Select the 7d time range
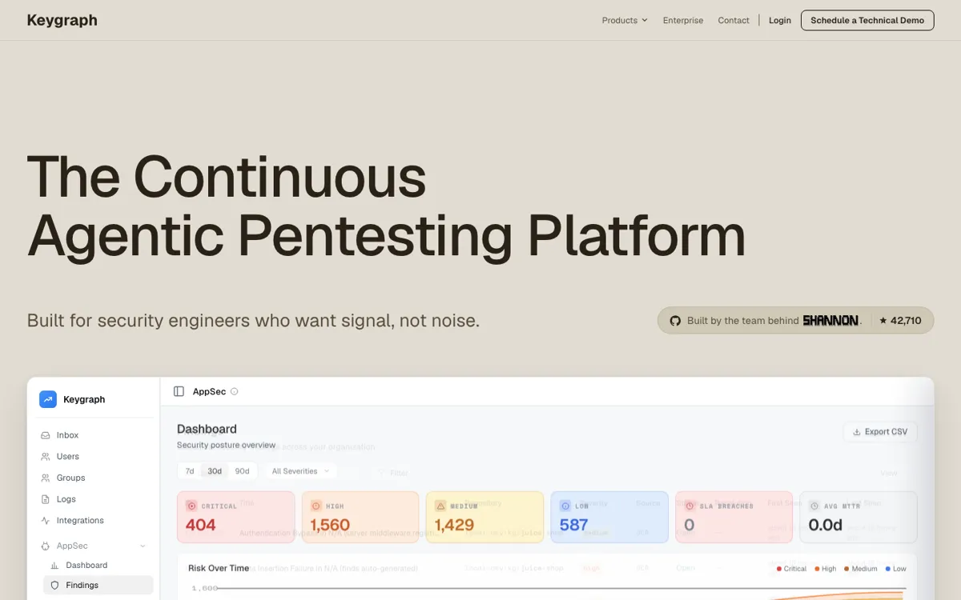 190,471
